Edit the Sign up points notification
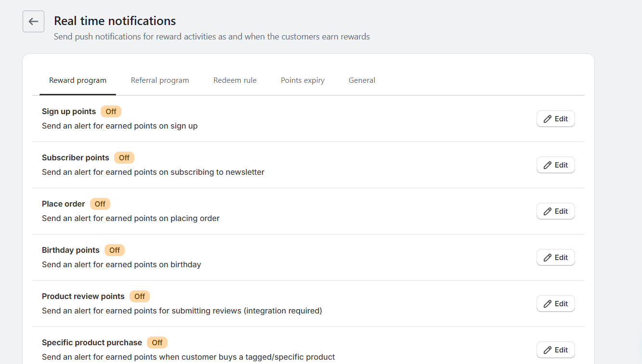642x364 pixels. (x=555, y=119)
